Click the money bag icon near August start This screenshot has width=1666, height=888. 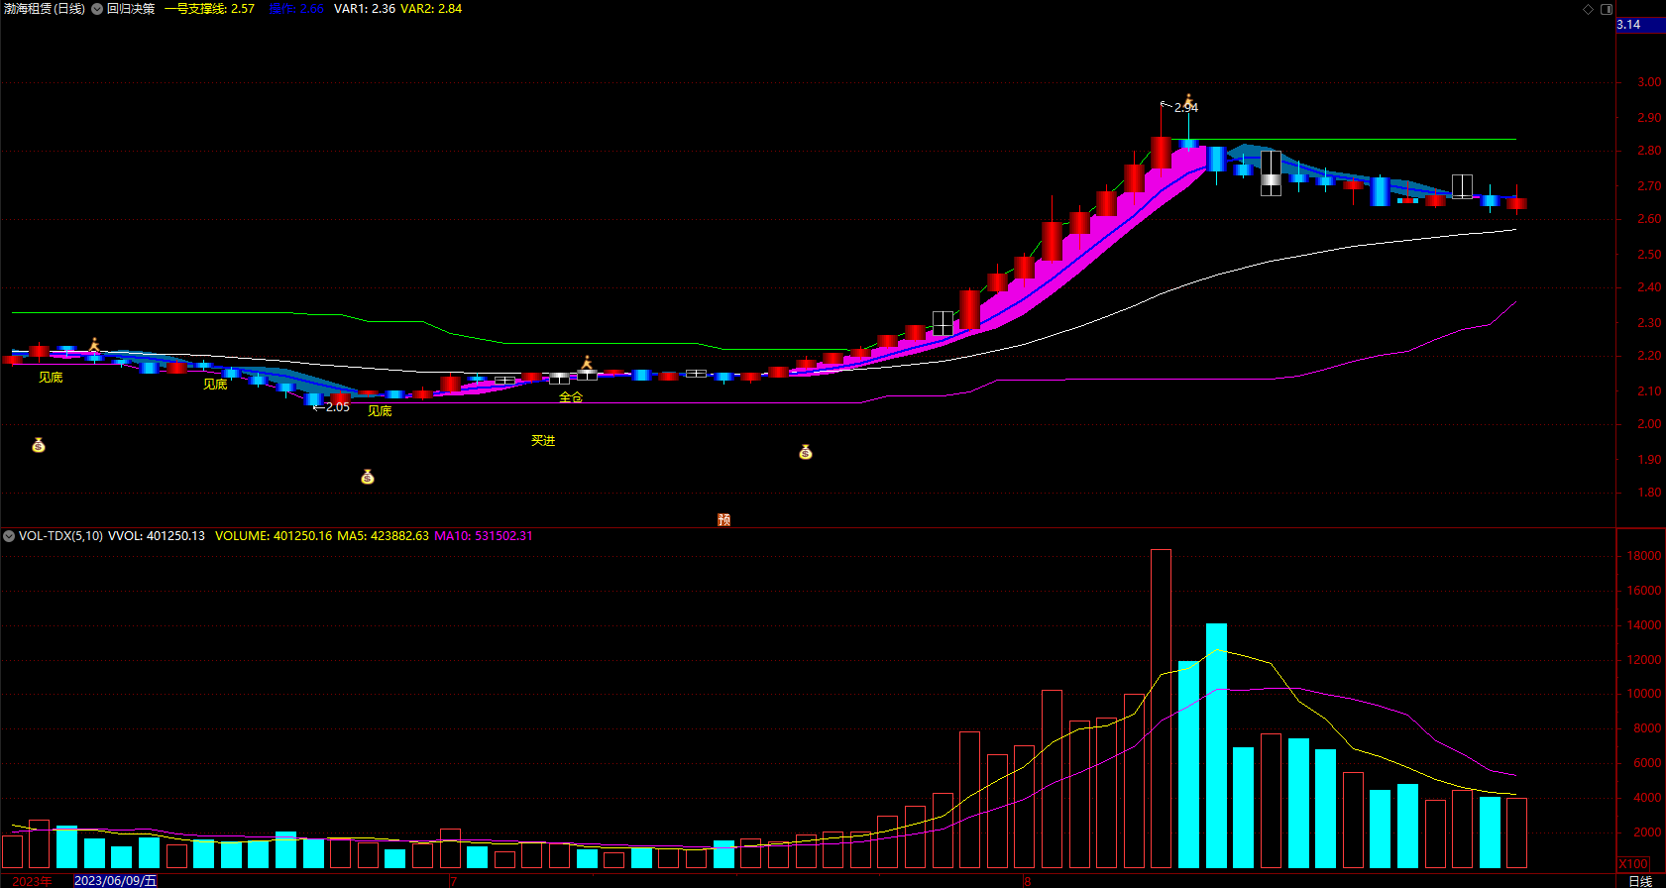[x=806, y=453]
